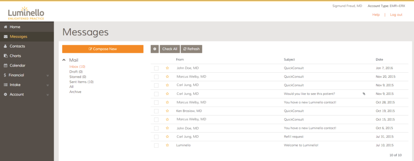Open the 'Refill request' subject
This screenshot has width=414, height=161.
tap(294, 136)
